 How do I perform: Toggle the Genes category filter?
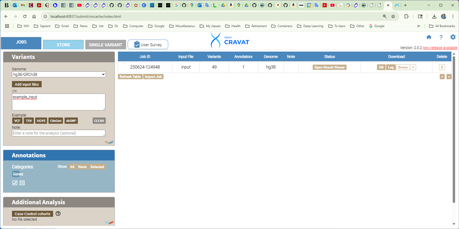tap(18, 174)
